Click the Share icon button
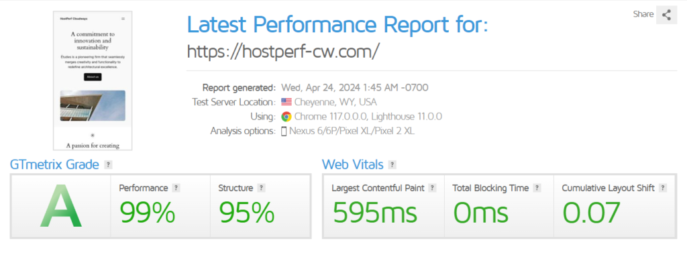 tap(666, 15)
